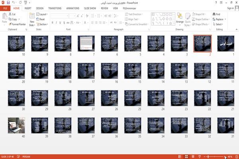Switch to the ANIMATIONS tab
The width and height of the screenshot is (239, 159).
[73, 8]
